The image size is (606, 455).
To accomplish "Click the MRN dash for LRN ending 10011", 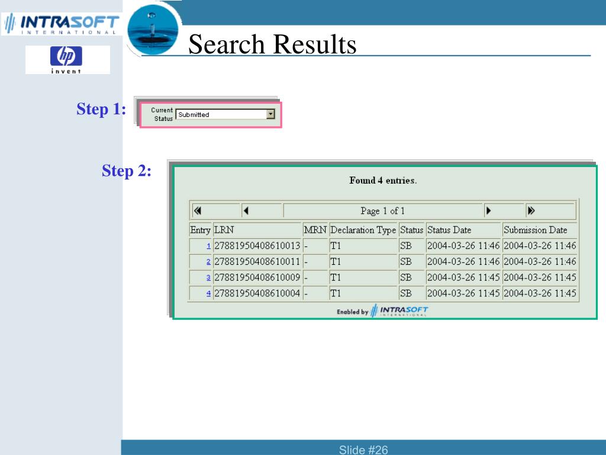I will tap(306, 262).
